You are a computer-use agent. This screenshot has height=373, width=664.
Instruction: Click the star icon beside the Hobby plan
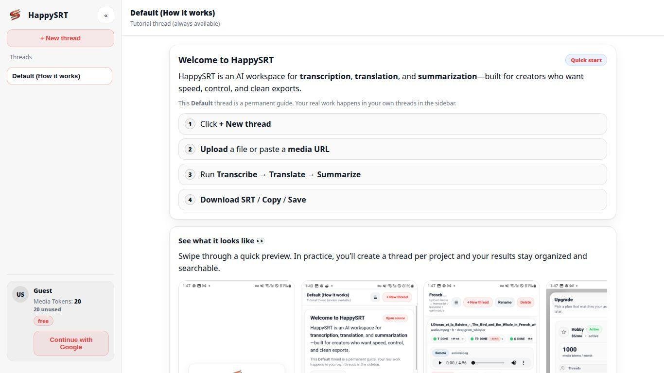pos(563,332)
